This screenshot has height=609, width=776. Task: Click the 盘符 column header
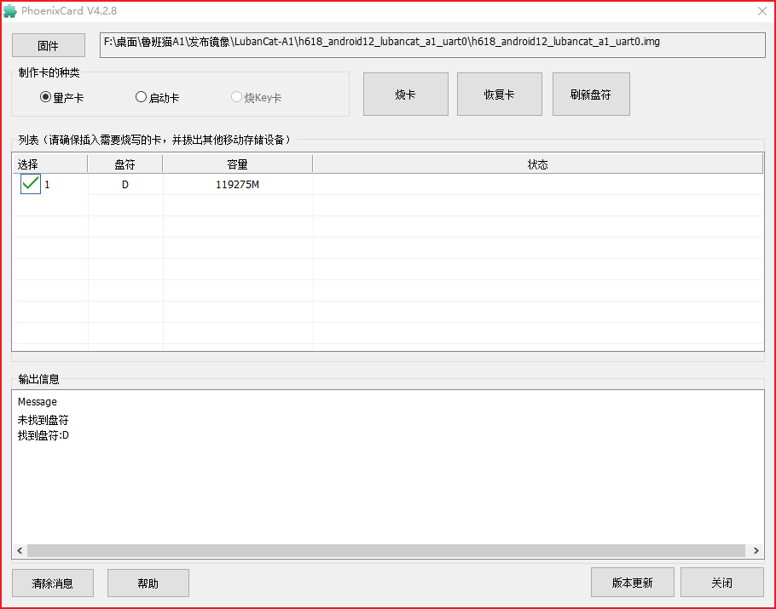click(125, 164)
